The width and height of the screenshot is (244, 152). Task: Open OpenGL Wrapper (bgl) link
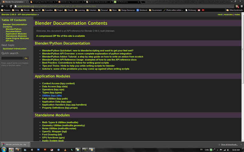[55, 132]
